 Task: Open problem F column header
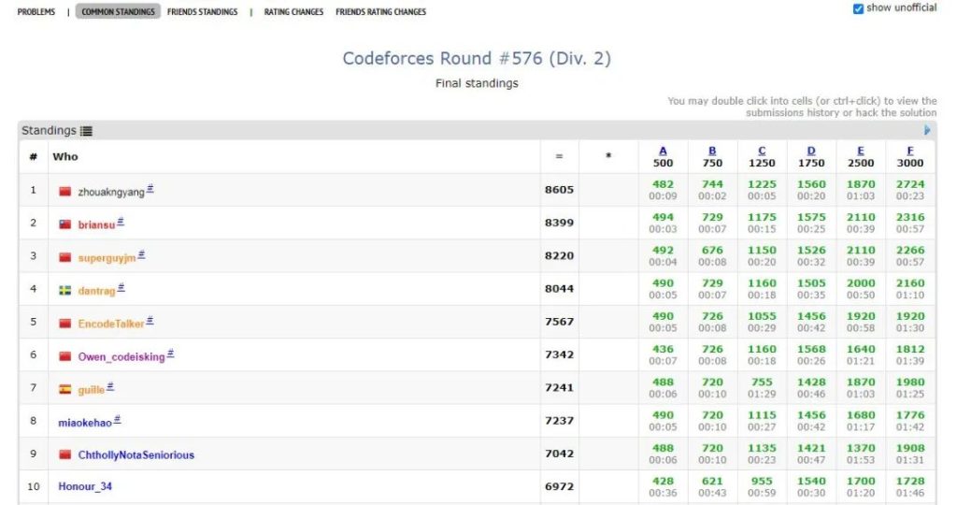pyautogui.click(x=910, y=151)
